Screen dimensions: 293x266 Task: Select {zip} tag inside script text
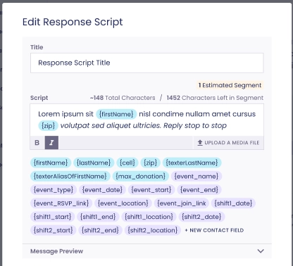tap(48, 125)
